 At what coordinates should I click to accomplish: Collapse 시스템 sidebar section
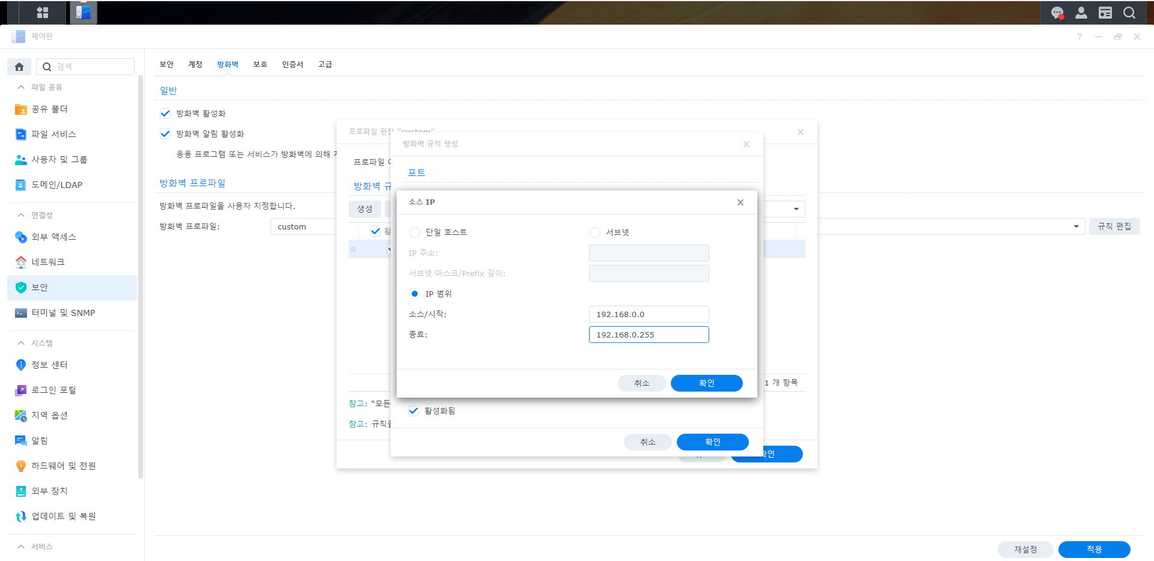coord(21,344)
